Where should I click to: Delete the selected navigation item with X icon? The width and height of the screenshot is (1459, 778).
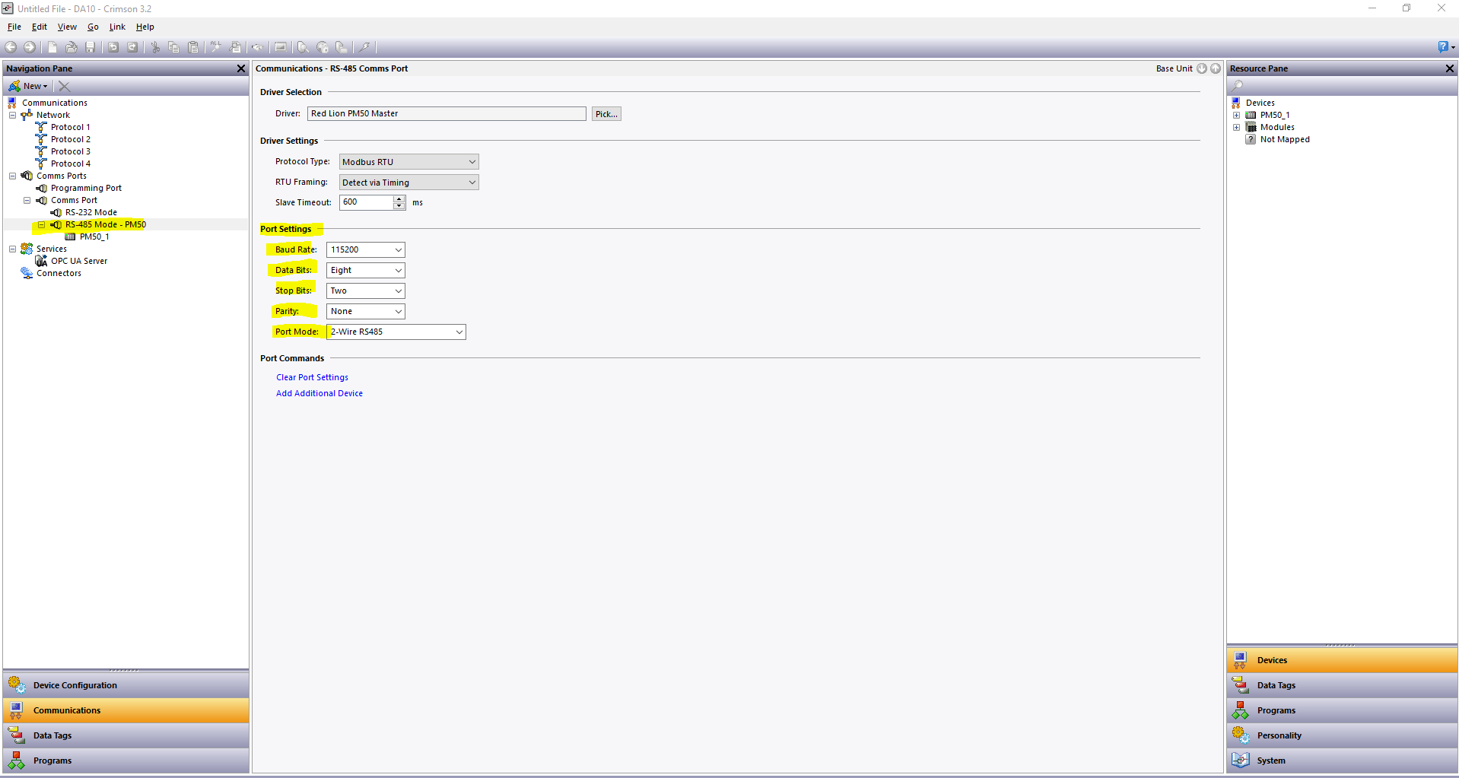(65, 86)
